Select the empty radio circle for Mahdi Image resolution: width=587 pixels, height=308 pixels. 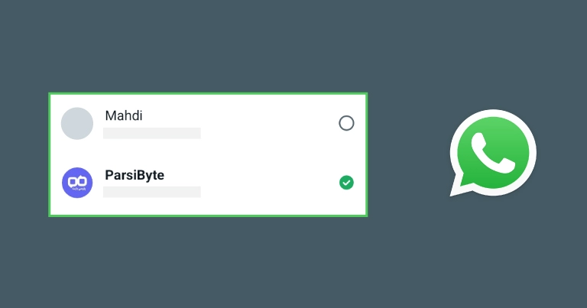[346, 123]
